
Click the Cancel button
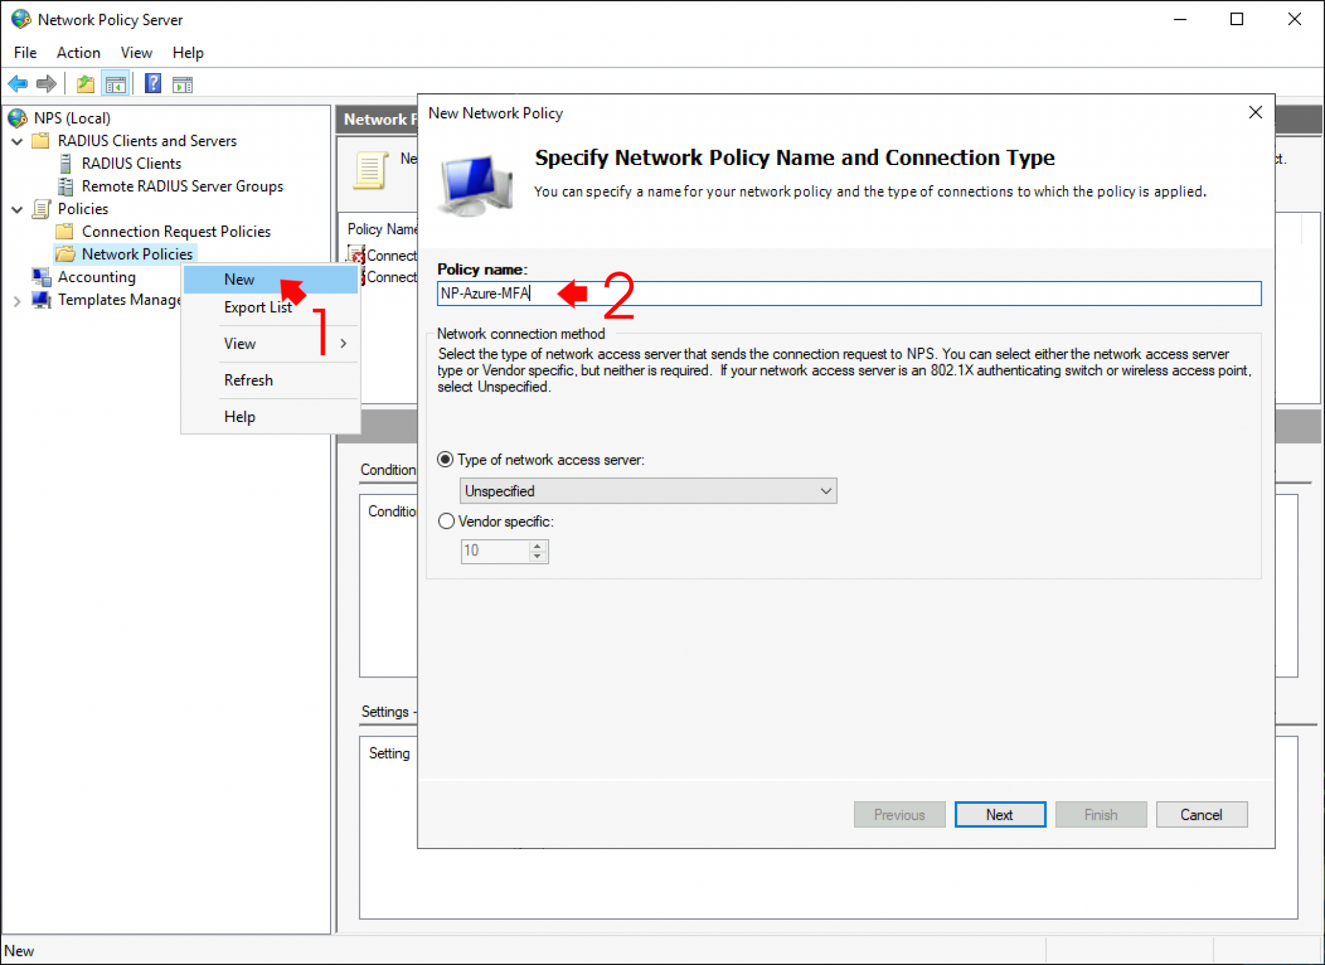coord(1201,814)
